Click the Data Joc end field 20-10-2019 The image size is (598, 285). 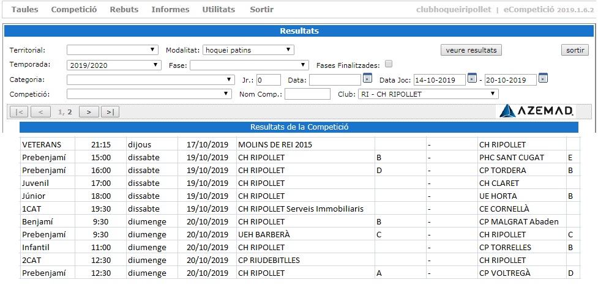pyautogui.click(x=510, y=80)
